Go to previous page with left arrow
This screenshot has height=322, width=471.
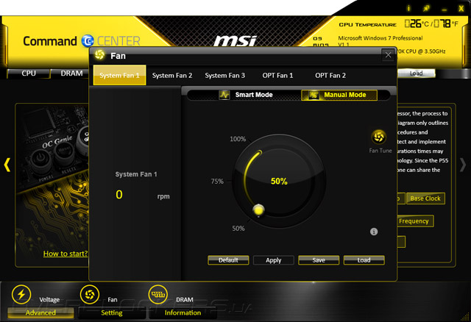coord(7,165)
